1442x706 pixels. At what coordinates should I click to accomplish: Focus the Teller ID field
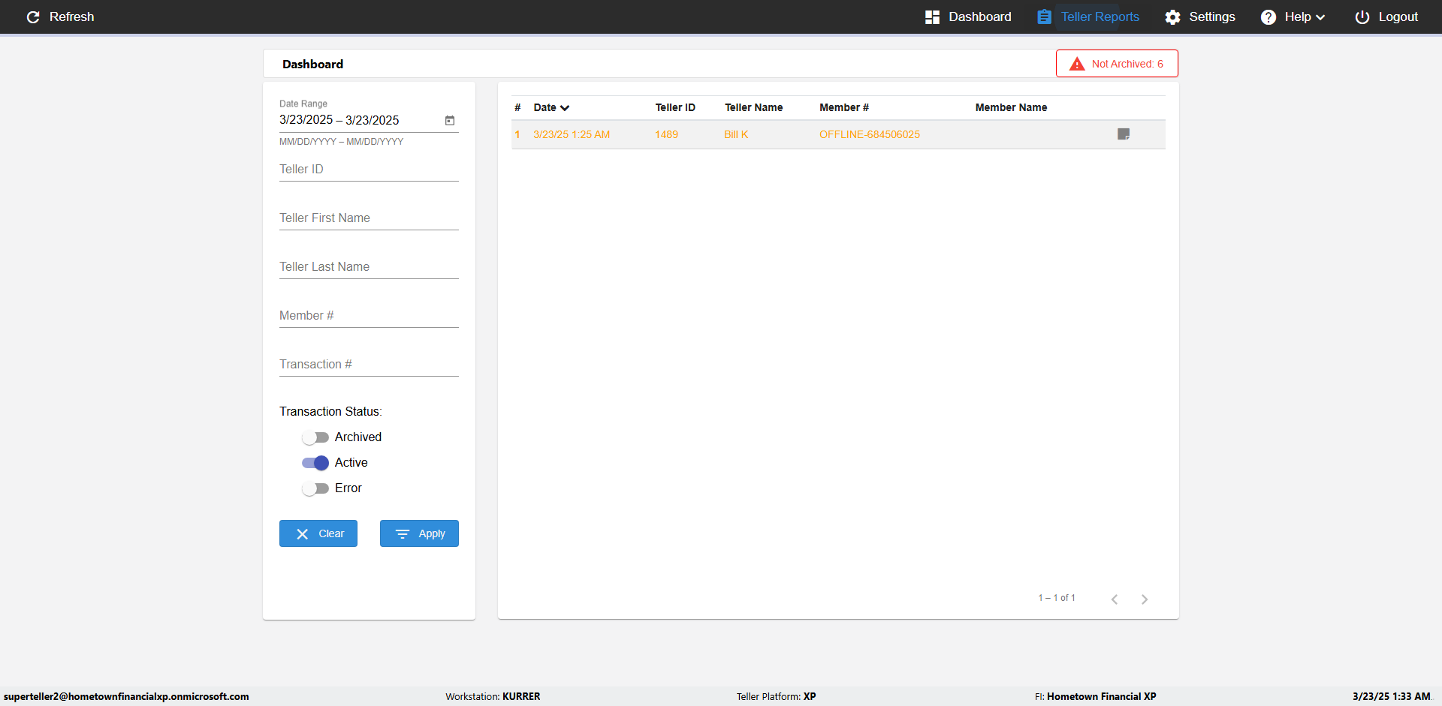(x=369, y=170)
